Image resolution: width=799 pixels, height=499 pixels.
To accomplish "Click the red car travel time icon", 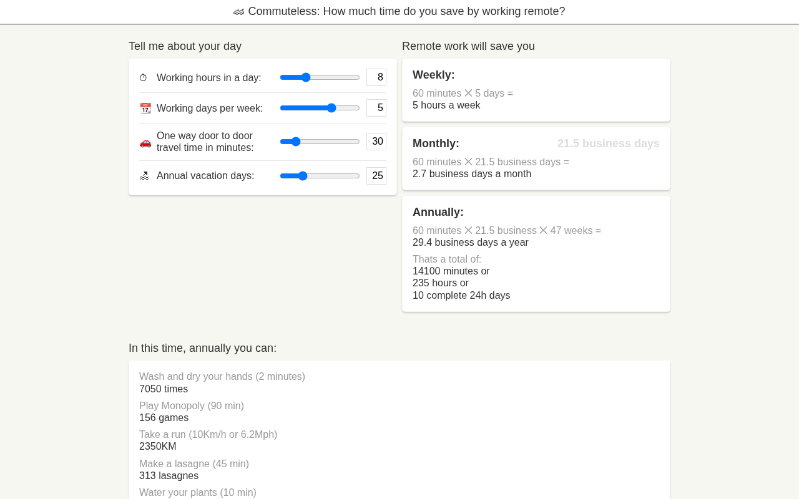I will click(x=145, y=142).
